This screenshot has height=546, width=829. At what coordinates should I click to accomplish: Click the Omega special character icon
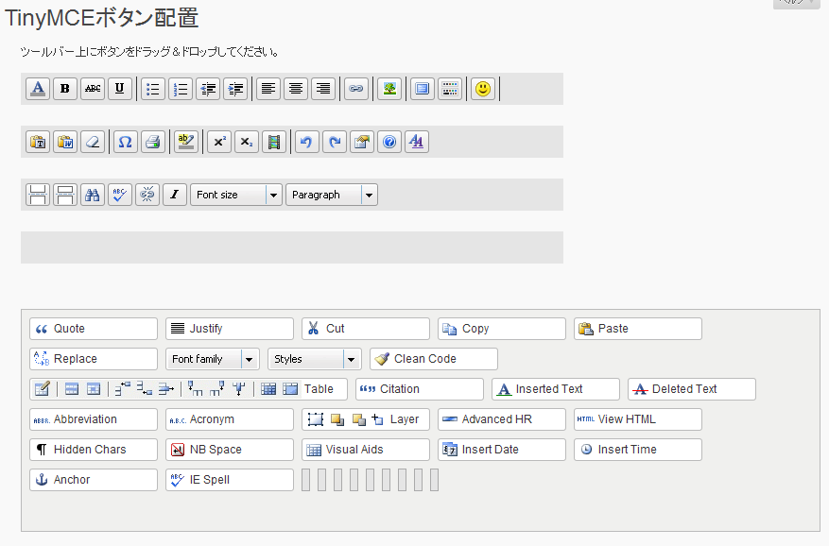126,142
